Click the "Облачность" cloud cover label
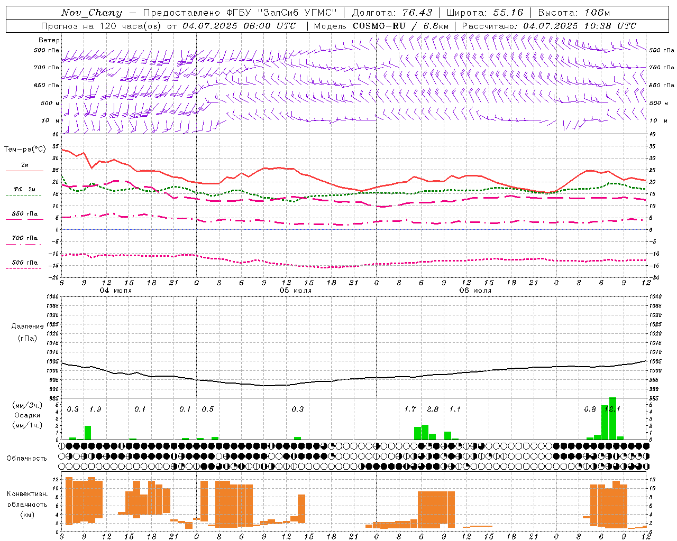677x541 pixels. (27, 458)
